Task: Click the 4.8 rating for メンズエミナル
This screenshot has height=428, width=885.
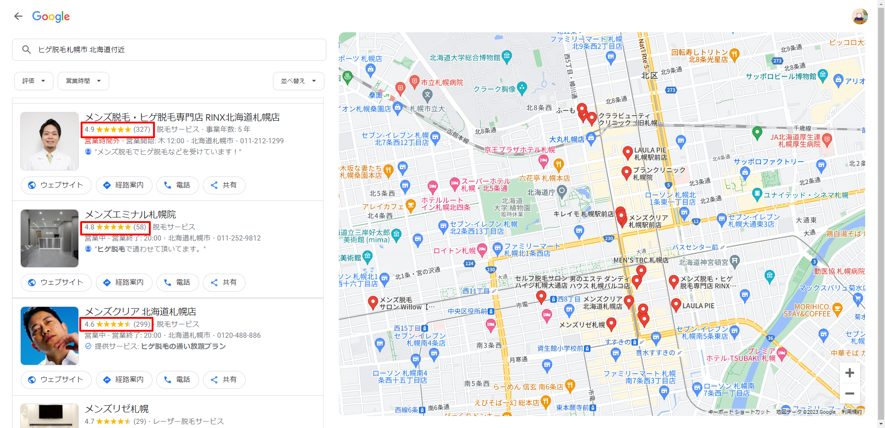Action: [x=115, y=227]
